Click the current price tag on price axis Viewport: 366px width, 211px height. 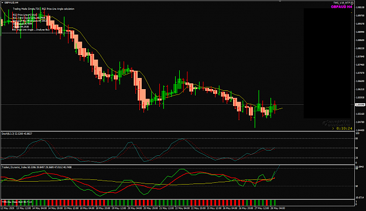(360, 105)
